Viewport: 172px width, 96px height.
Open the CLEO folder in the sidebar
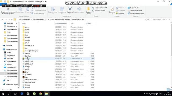[x=8, y=32]
